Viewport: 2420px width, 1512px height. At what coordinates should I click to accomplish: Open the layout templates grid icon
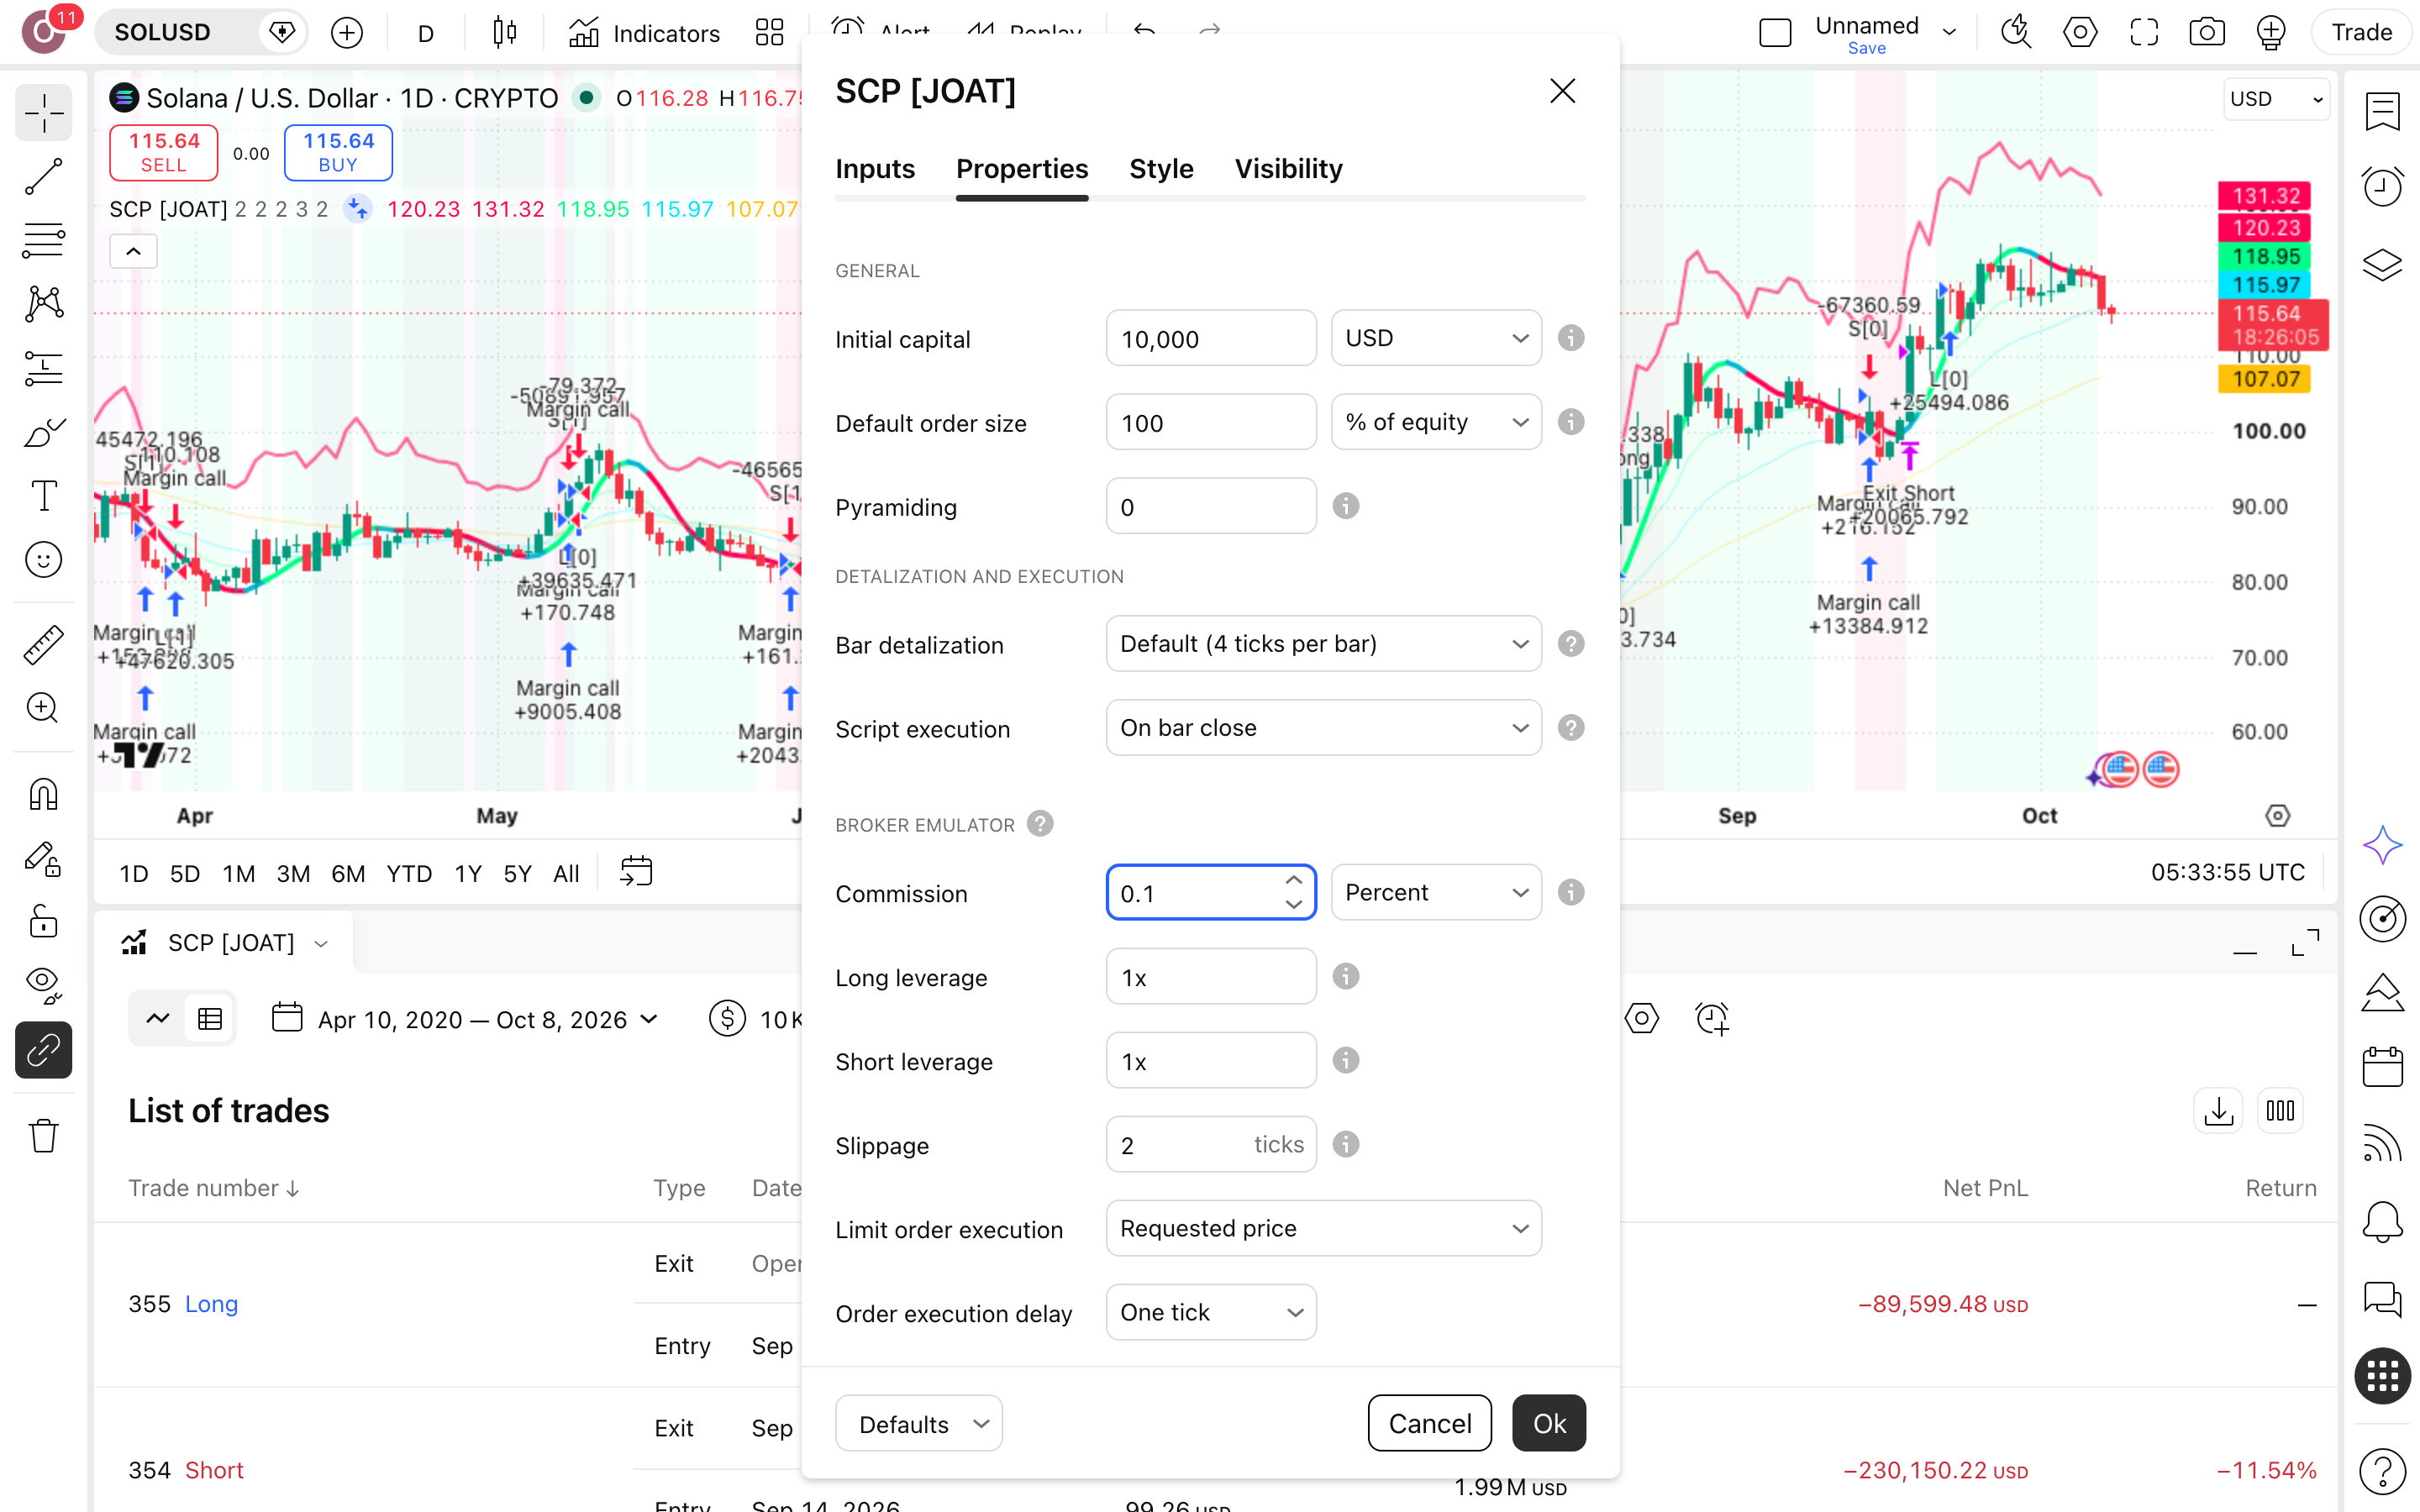pos(769,32)
